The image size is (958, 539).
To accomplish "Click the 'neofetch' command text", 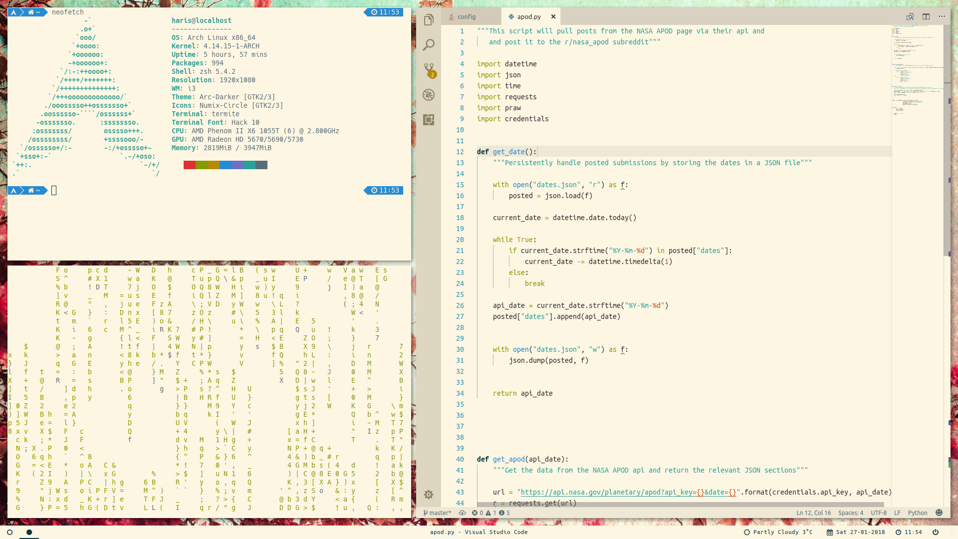I will [x=68, y=12].
